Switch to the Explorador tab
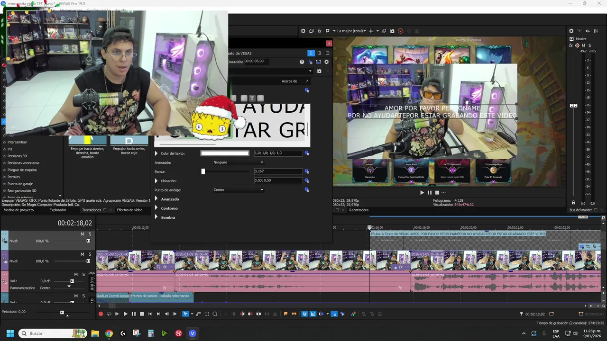This screenshot has height=341, width=607. pos(58,210)
